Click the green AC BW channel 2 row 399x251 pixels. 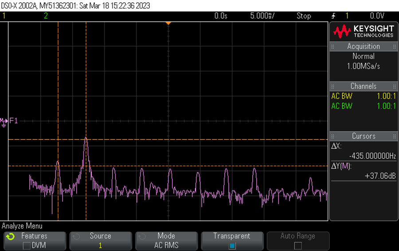click(x=364, y=106)
